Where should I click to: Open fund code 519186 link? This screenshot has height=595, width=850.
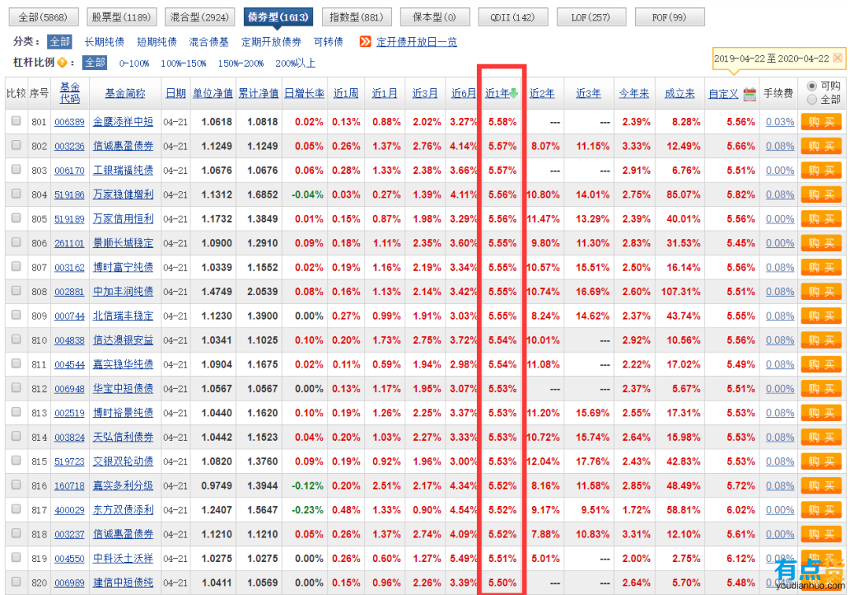point(69,194)
